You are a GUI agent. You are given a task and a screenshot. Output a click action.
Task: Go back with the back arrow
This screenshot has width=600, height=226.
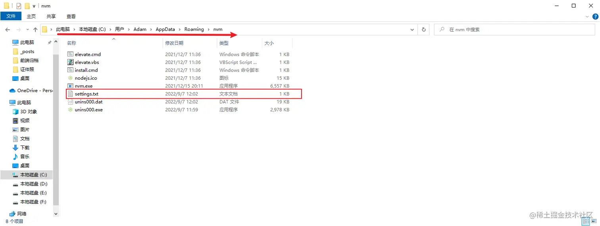click(x=8, y=30)
